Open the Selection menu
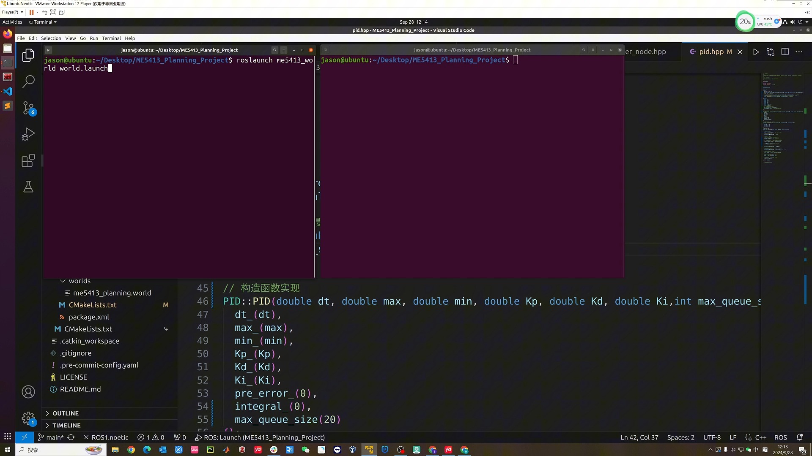812x456 pixels. pos(51,38)
